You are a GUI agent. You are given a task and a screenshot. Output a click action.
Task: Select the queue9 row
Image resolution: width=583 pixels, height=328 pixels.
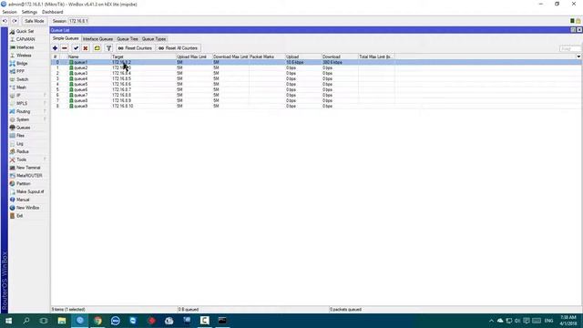coord(316,107)
